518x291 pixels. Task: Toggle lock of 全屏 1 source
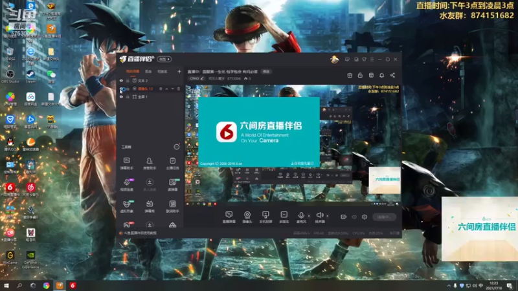tap(128, 97)
